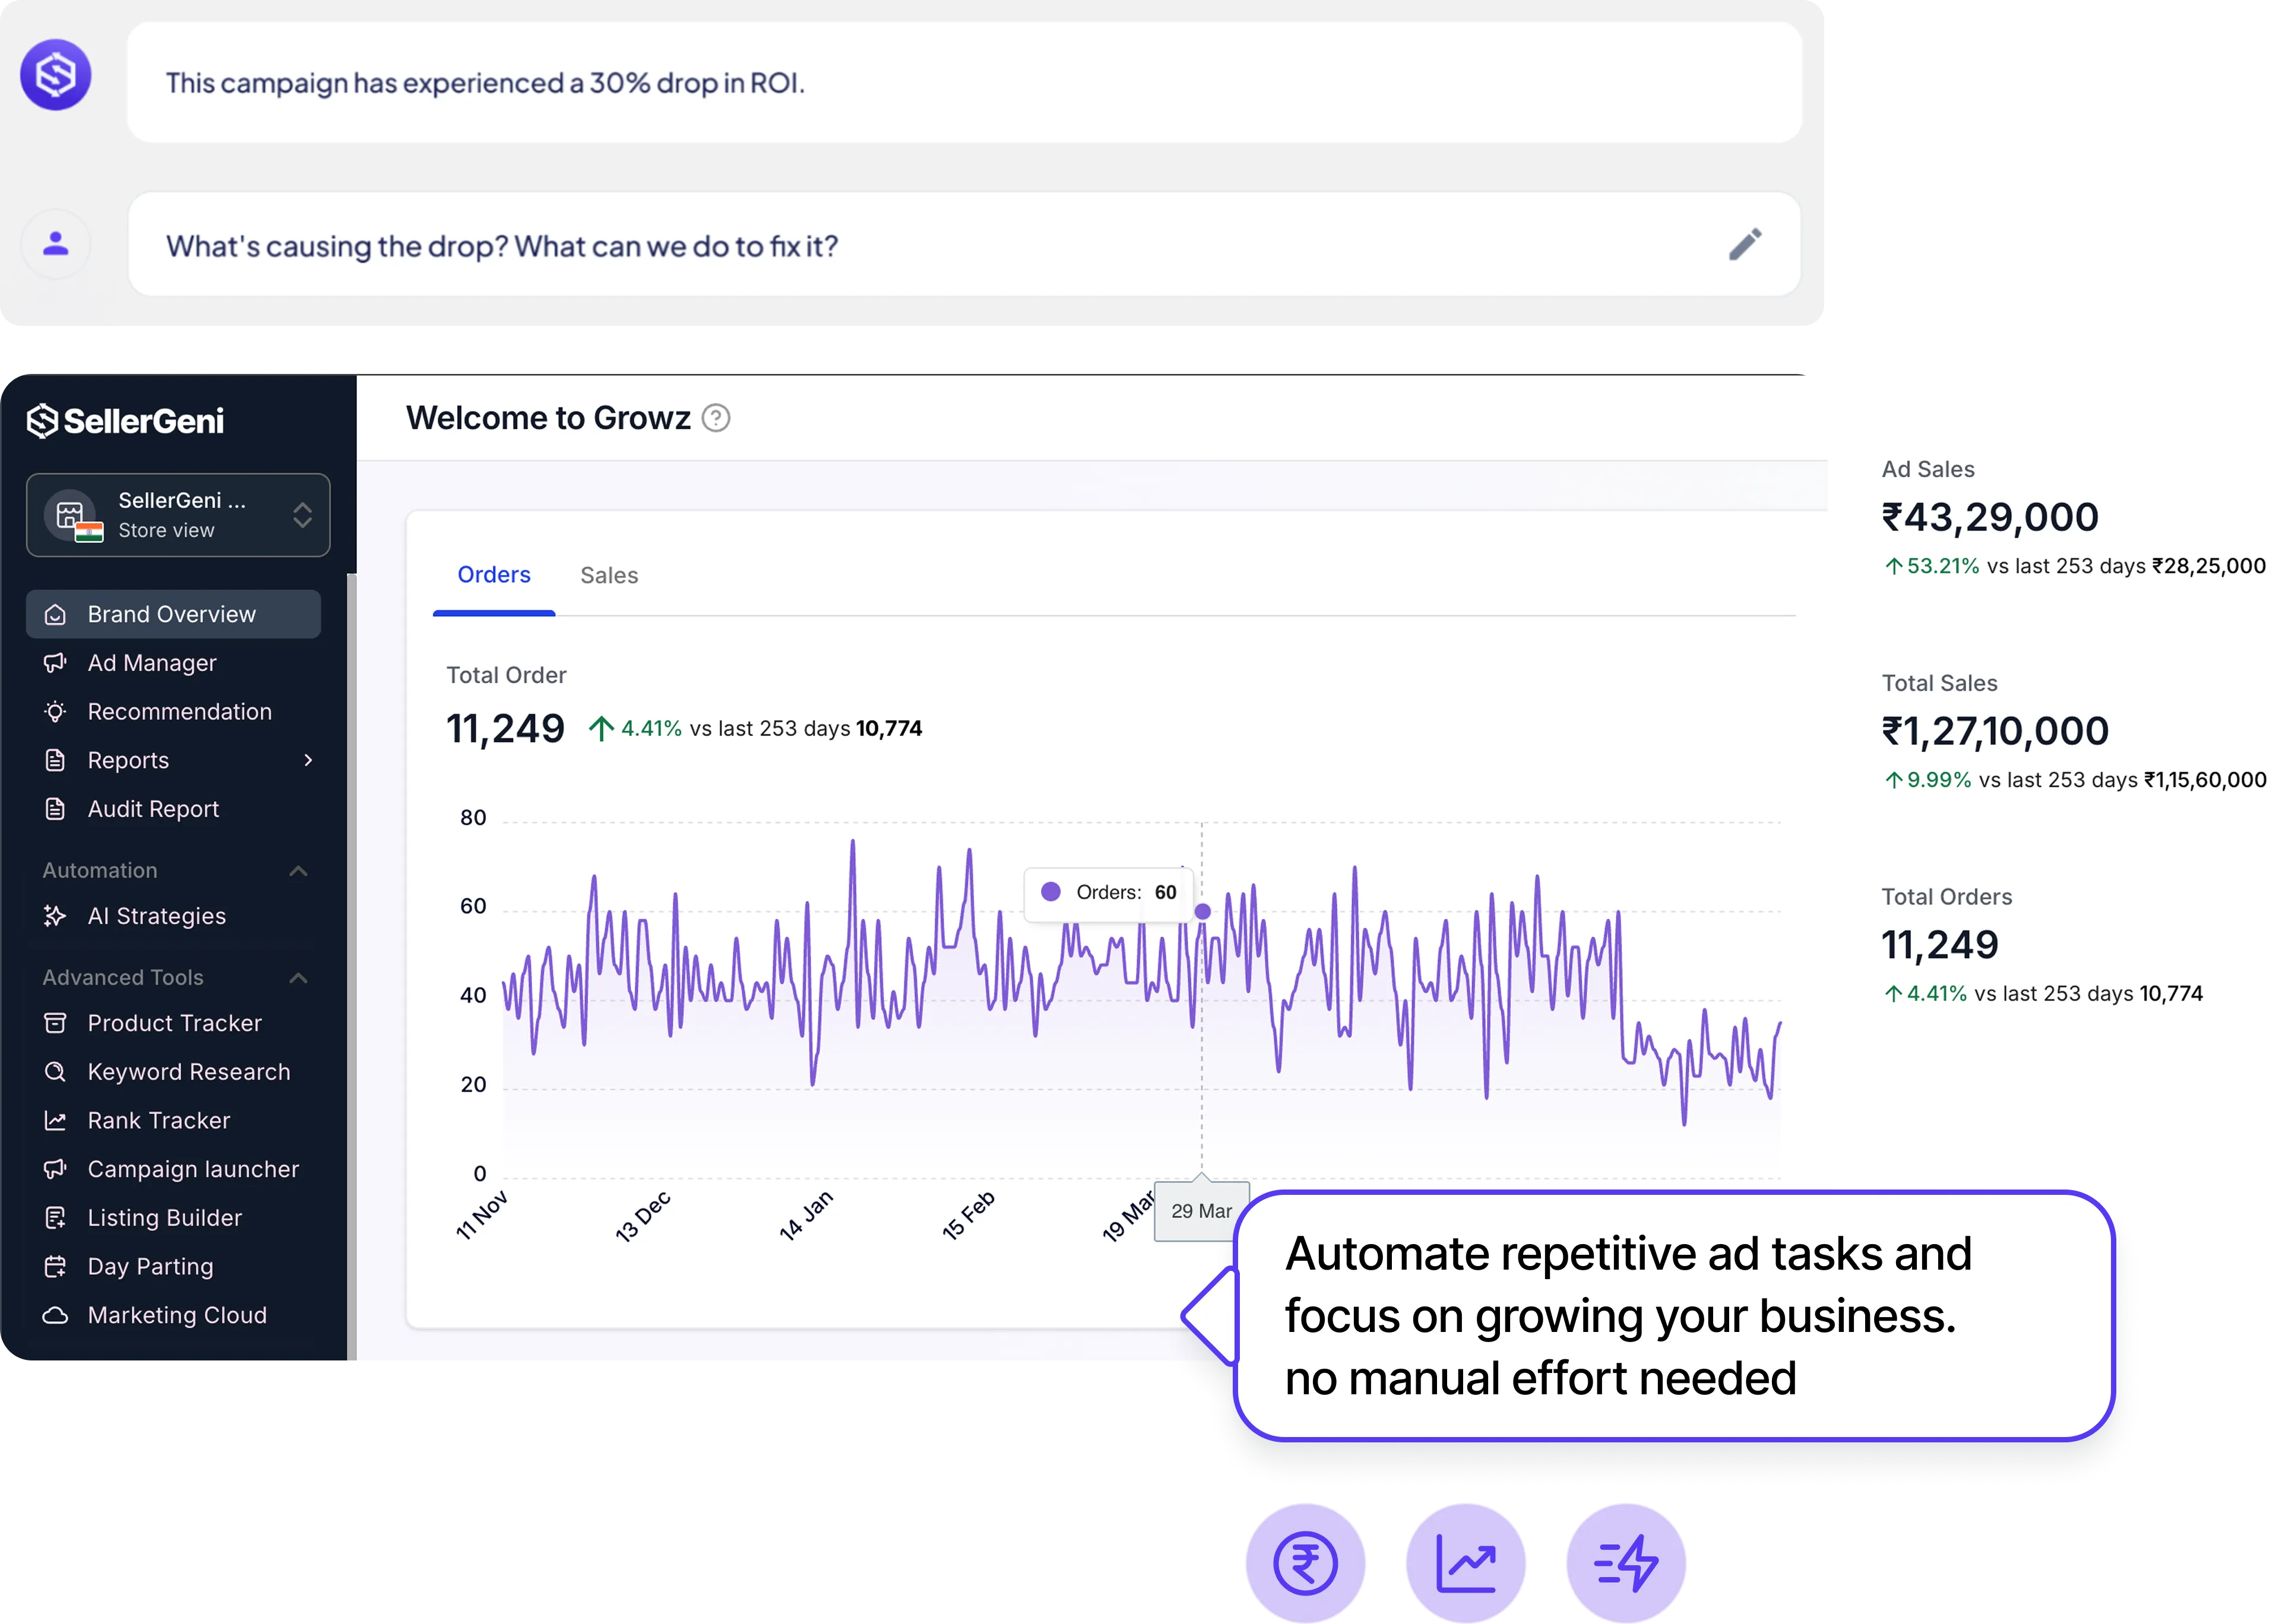Open Listing Builder
Image resolution: width=2282 pixels, height=1624 pixels.
coord(164,1218)
